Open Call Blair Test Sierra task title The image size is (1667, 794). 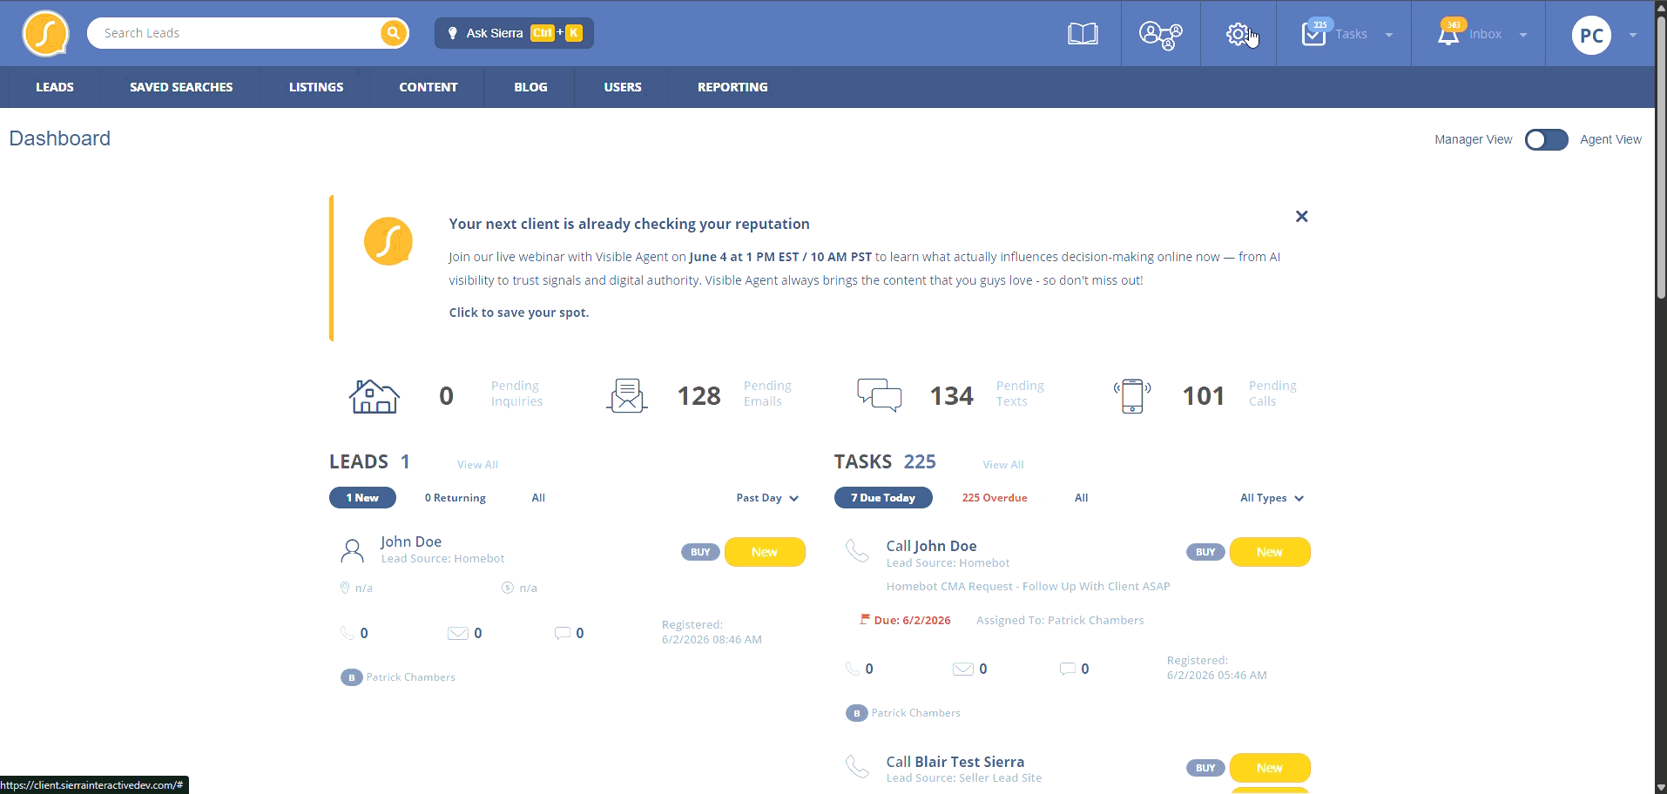pos(955,762)
